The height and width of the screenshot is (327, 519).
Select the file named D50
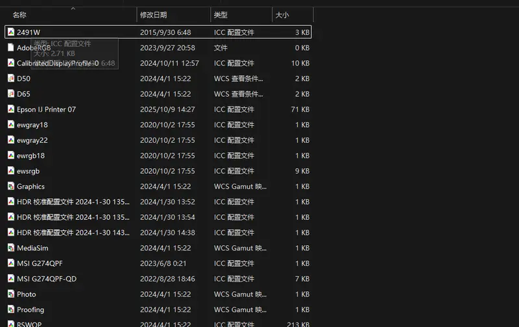point(23,79)
